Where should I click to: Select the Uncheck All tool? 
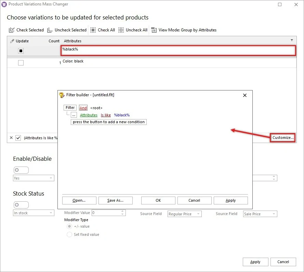(121, 30)
